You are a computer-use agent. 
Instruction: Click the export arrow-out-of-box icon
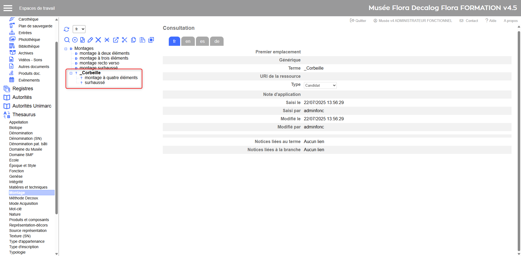pos(116,40)
